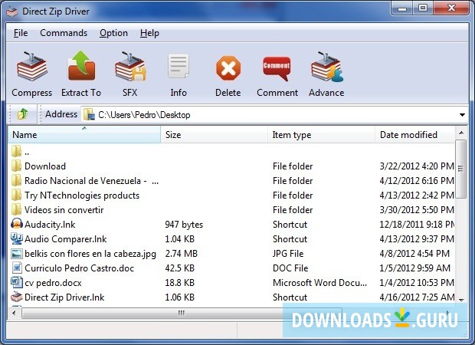Select 'belkis con flores en la cabeza.jpg'
The height and width of the screenshot is (345, 475).
90,254
